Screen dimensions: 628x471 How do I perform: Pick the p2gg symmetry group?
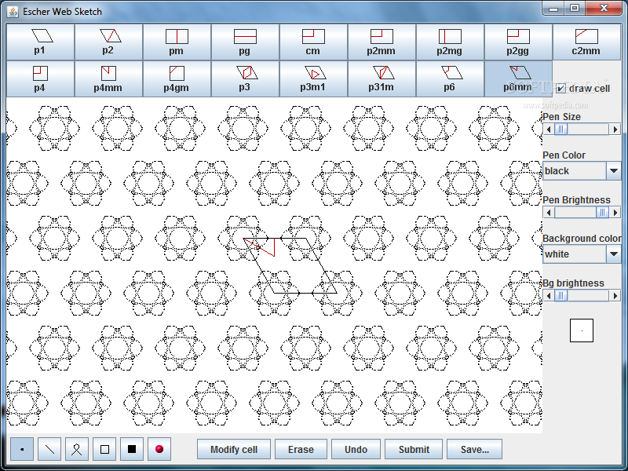coord(518,42)
